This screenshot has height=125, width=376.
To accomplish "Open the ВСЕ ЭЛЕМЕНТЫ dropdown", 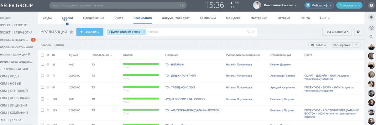I will coord(337,32).
